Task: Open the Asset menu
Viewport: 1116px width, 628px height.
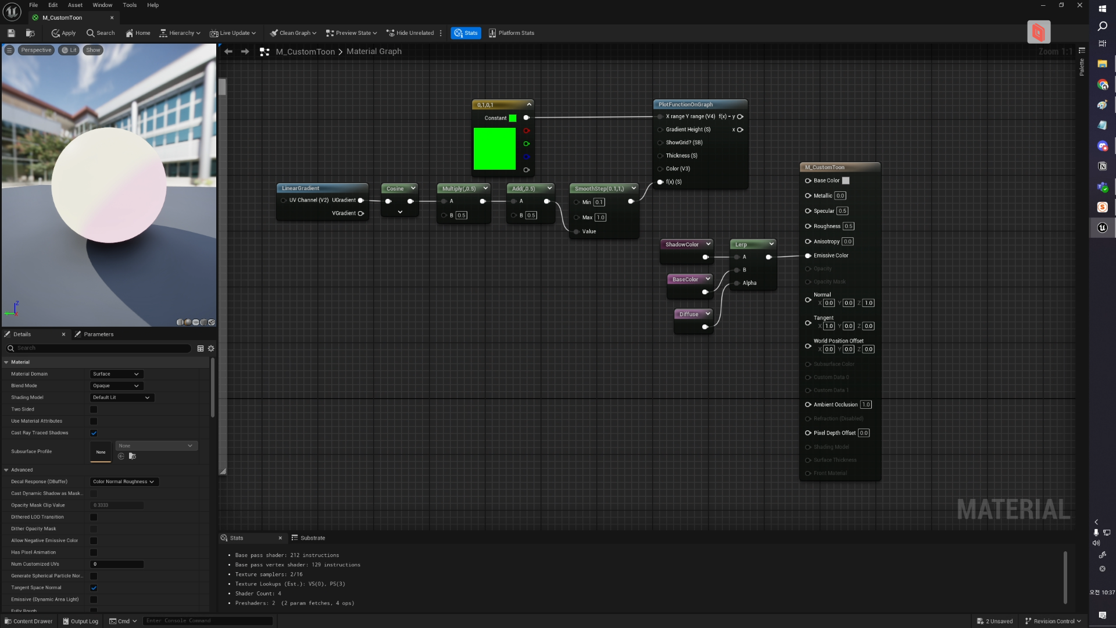Action: pyautogui.click(x=75, y=5)
